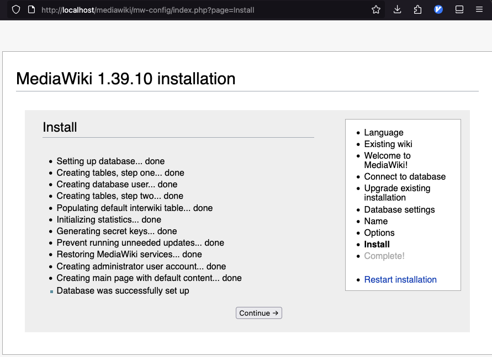Click the page info document icon
Screen dimensions: 492x357
coord(31,10)
